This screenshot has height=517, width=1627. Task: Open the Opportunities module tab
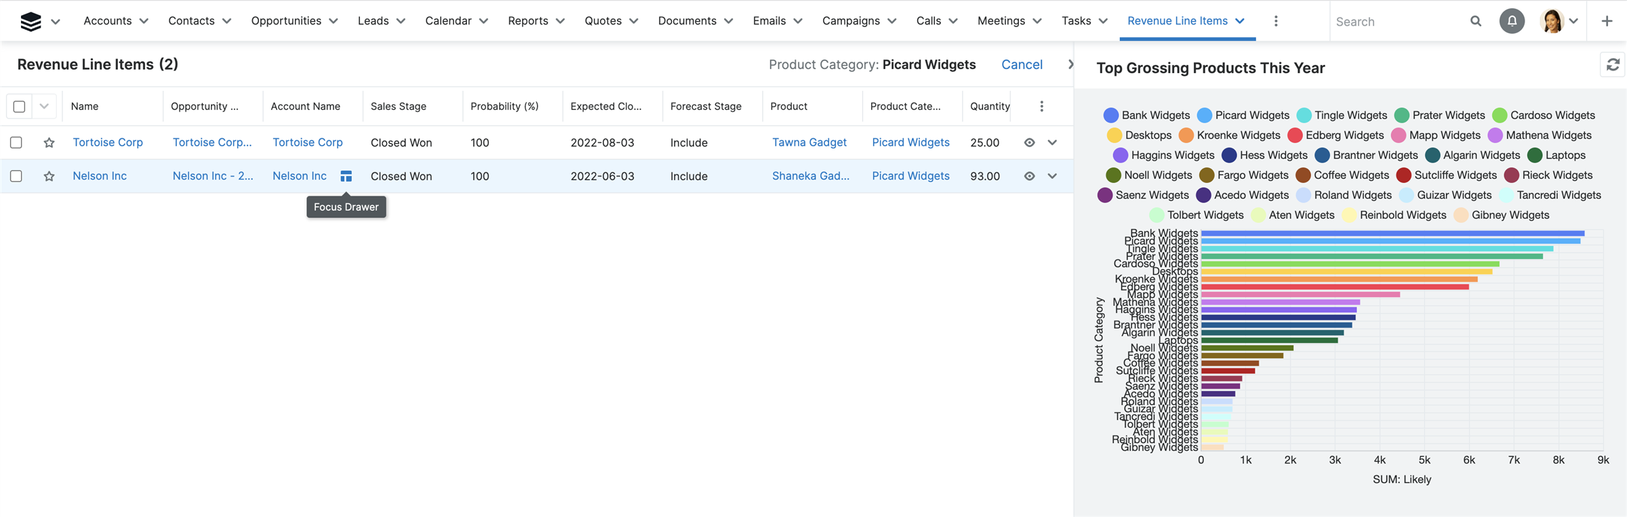(286, 21)
